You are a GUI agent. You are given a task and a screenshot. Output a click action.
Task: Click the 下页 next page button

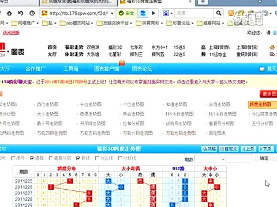click(265, 149)
